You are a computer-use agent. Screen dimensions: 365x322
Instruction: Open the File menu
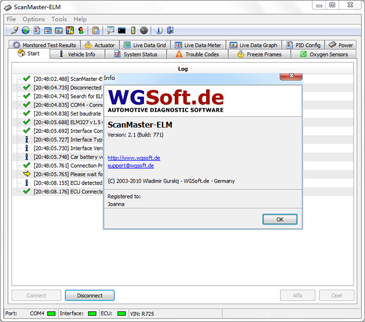(x=11, y=19)
